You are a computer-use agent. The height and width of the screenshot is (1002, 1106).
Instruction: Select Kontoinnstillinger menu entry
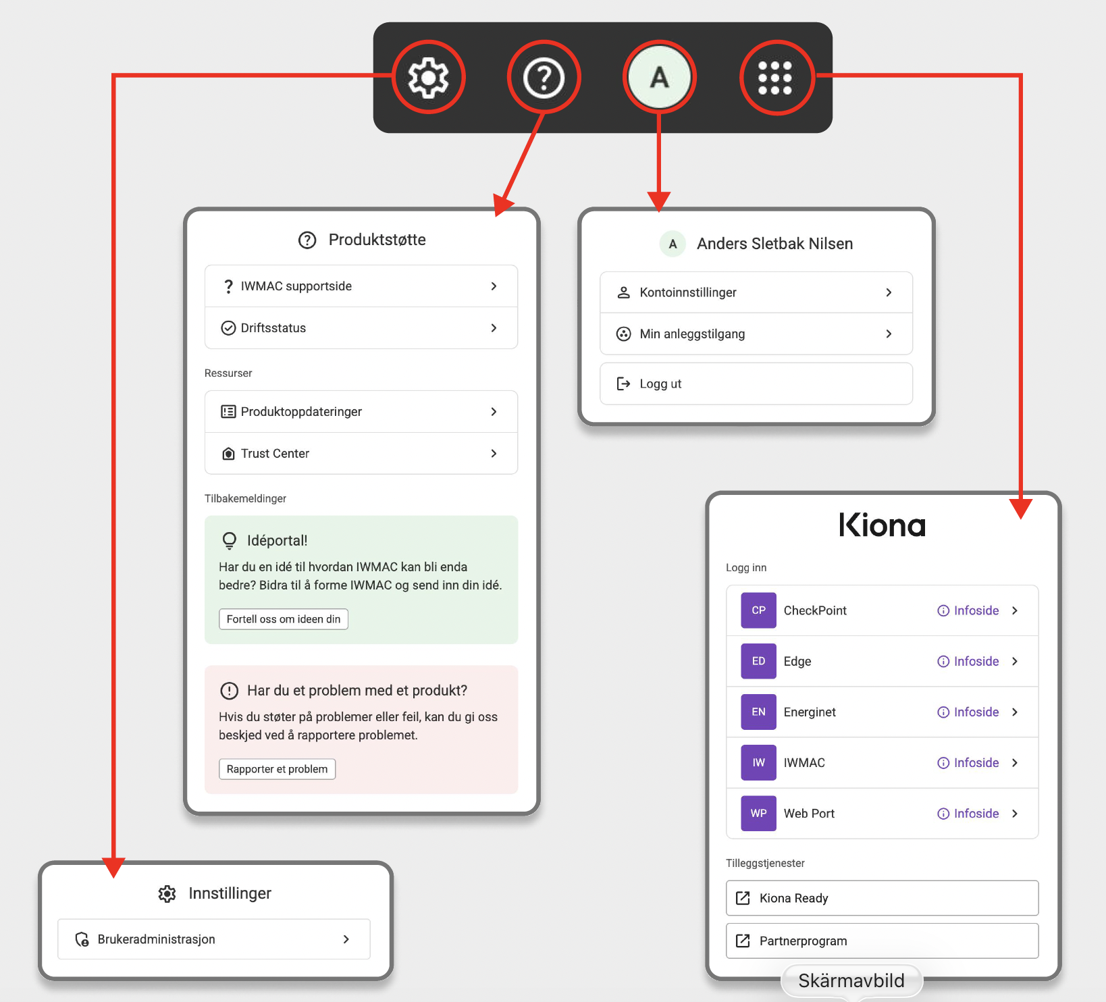(756, 292)
